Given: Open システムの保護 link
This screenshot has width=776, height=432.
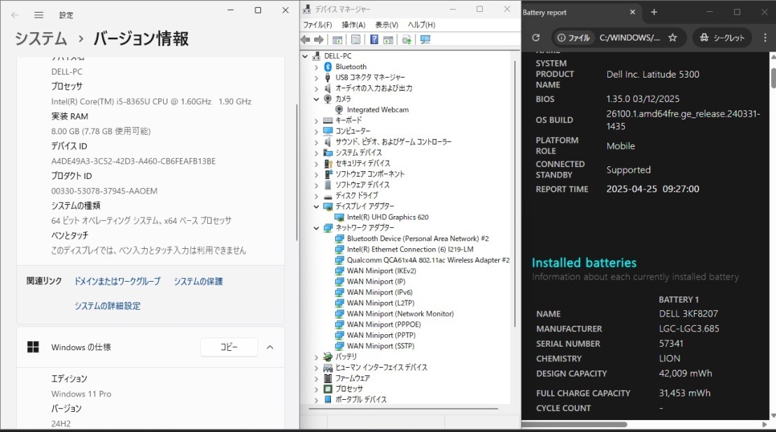Looking at the screenshot, I should (x=198, y=281).
